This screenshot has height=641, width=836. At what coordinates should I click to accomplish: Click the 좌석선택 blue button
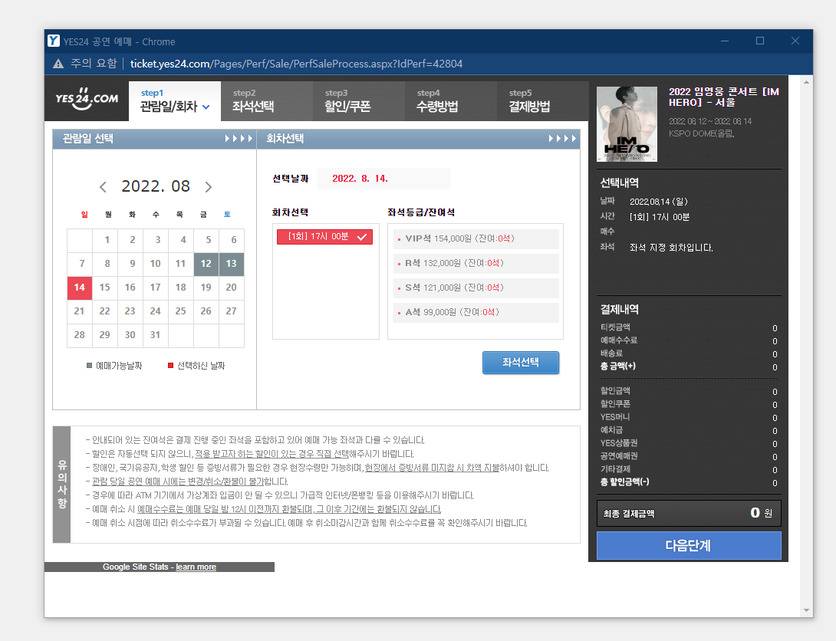[x=520, y=363]
